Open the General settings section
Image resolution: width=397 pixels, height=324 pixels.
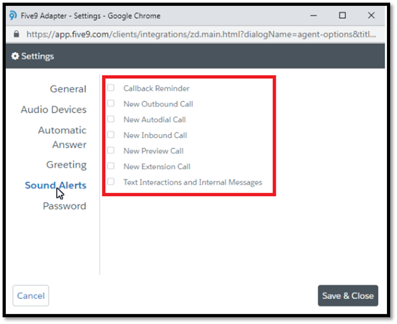[x=68, y=89]
